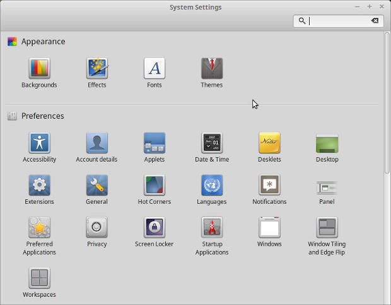The image size is (391, 305).
Task: Launch the Fonts settings
Action: coord(155,69)
